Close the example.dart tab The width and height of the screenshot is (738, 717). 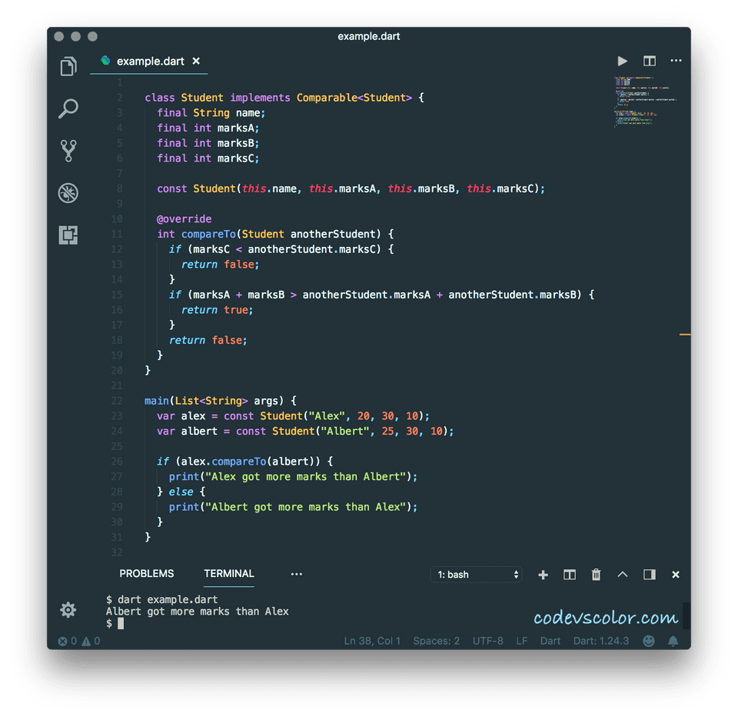(196, 62)
